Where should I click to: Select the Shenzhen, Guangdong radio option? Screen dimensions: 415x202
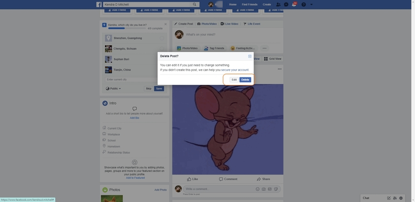[162, 38]
